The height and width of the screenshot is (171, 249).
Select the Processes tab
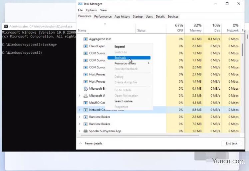click(85, 16)
